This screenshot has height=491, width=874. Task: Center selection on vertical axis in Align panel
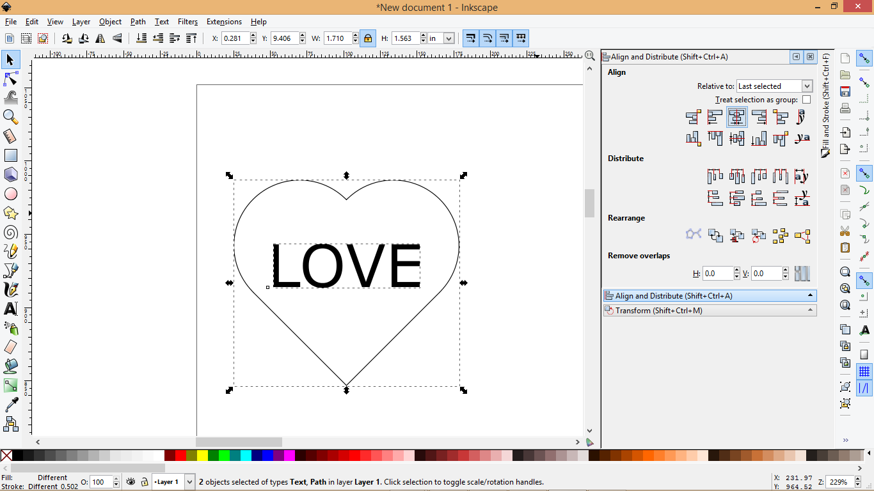(x=737, y=117)
